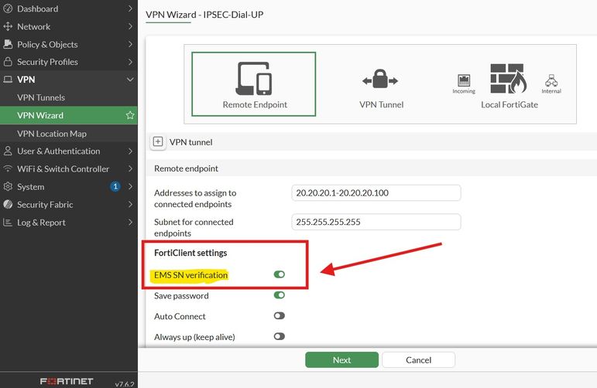Expand the Network menu chevron
Screen dimensions: 597x388
pos(130,26)
